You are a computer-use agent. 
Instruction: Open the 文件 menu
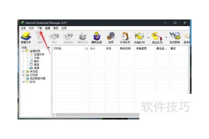click(31, 28)
